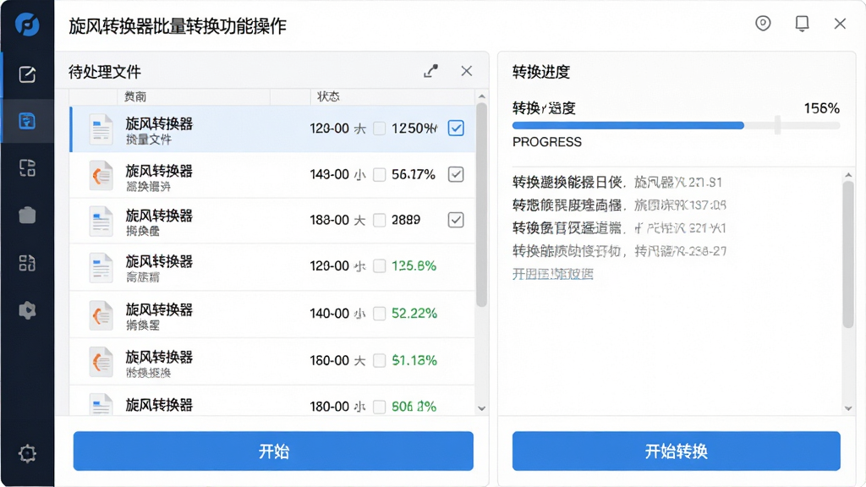
Task: Click the green 51.13% value
Action: pyautogui.click(x=414, y=360)
